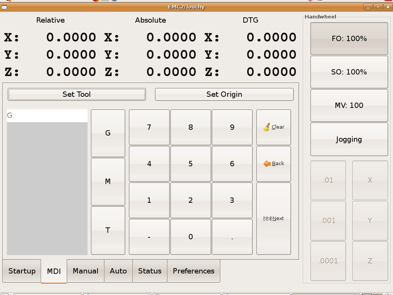Image resolution: width=393 pixels, height=295 pixels.
Task: Click the MDI entry line showing G
Action: (x=47, y=115)
